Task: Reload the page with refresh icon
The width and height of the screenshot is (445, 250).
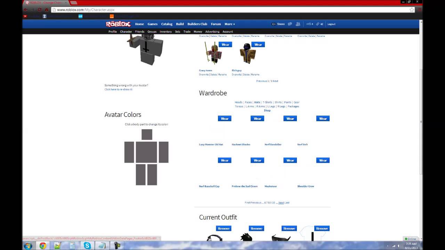Action: 40,10
